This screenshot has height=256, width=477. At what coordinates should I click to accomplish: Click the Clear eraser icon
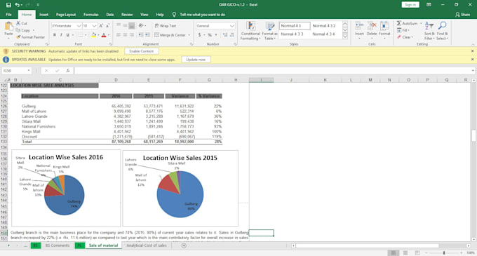pos(399,37)
